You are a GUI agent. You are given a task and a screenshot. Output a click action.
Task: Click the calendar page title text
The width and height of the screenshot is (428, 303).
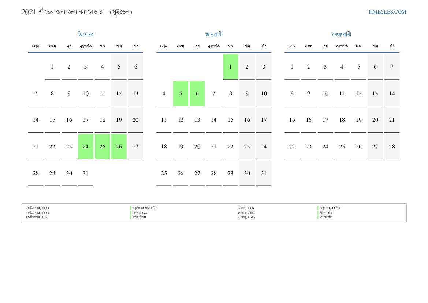[77, 12]
